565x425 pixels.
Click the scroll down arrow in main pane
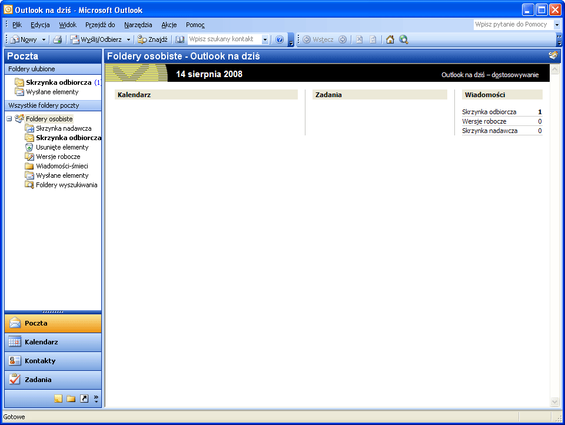click(554, 401)
